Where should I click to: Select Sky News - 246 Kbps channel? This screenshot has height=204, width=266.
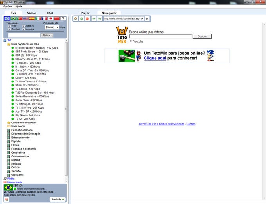[27, 115]
